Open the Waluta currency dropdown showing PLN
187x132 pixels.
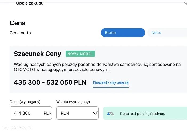pos(77,113)
